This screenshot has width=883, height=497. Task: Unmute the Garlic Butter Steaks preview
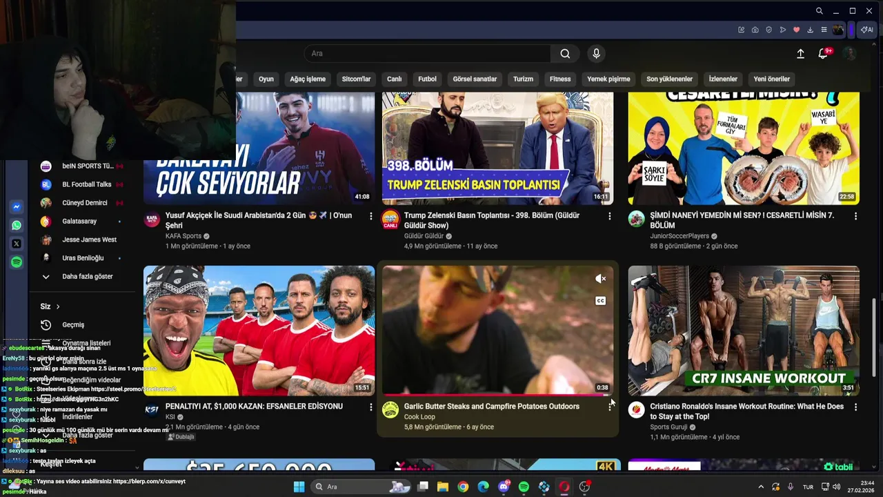coord(600,279)
